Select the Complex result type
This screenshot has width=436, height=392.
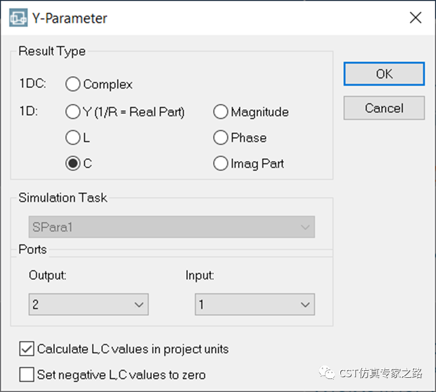click(x=73, y=84)
